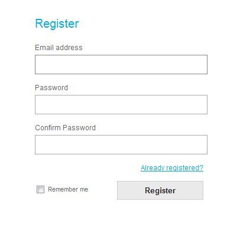Place the cursor in the email box

click(121, 64)
